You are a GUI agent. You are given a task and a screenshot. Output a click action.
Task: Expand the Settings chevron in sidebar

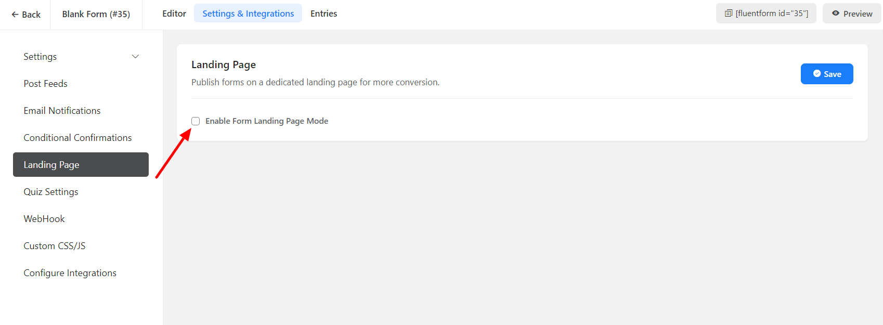coord(135,57)
